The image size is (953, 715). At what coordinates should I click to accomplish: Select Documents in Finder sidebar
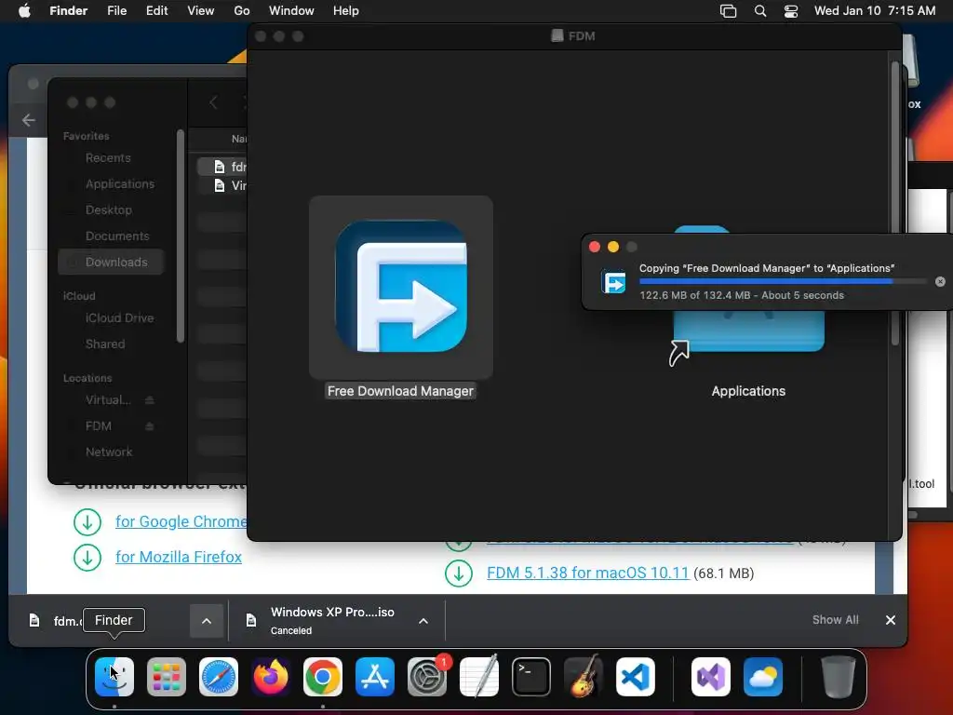click(117, 236)
